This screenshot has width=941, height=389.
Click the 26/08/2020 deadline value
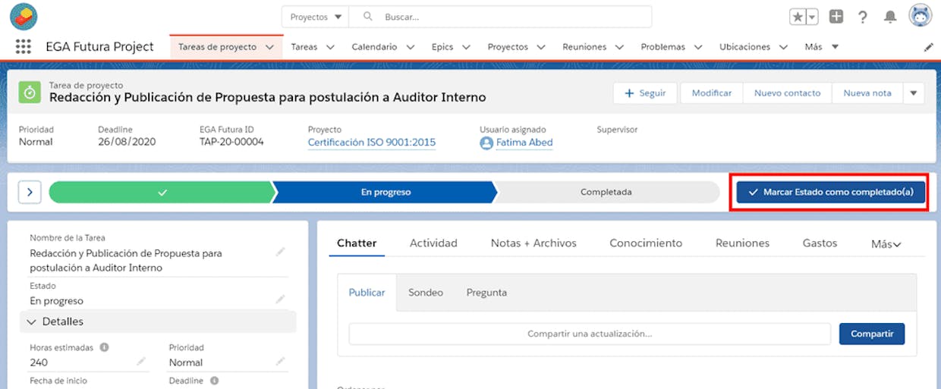coord(127,142)
